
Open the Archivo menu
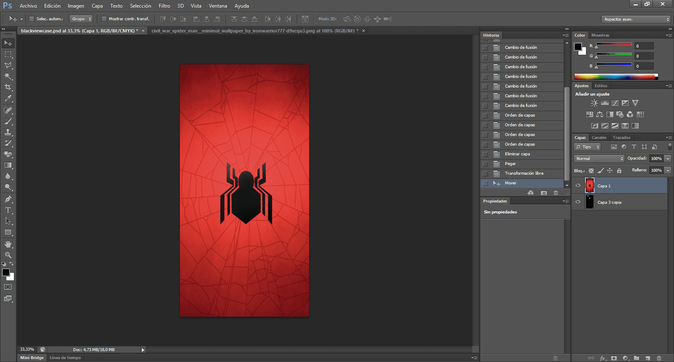tap(28, 6)
